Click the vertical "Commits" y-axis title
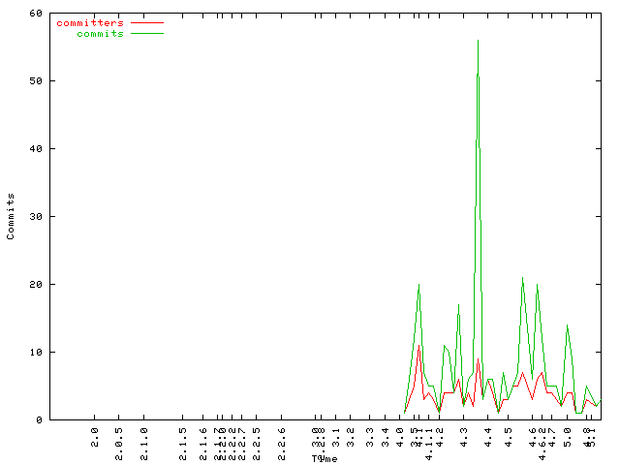The width and height of the screenshot is (620, 465). pyautogui.click(x=12, y=216)
